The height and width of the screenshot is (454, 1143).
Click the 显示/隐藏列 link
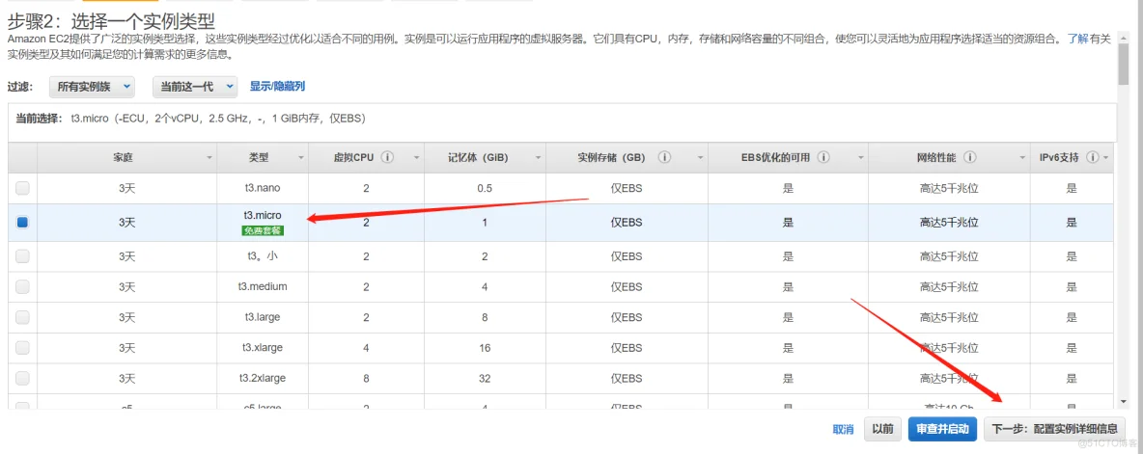pos(278,86)
